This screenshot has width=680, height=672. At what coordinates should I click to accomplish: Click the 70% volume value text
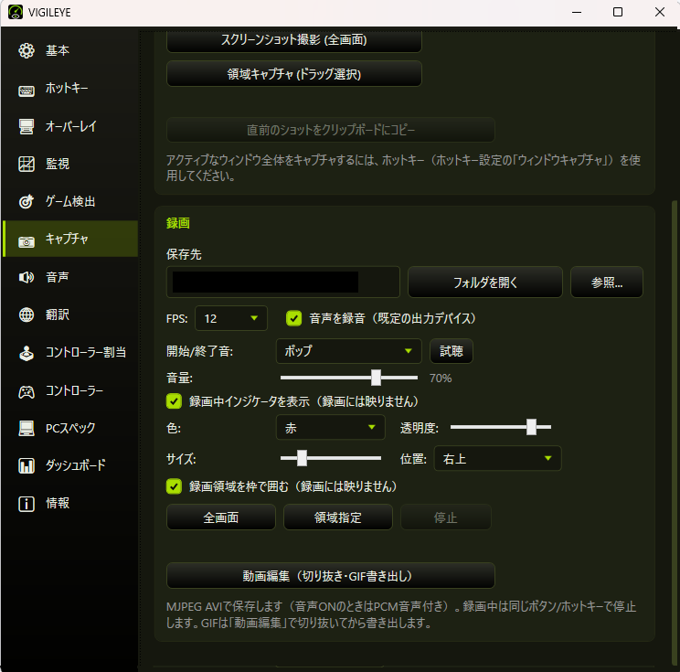(x=441, y=379)
